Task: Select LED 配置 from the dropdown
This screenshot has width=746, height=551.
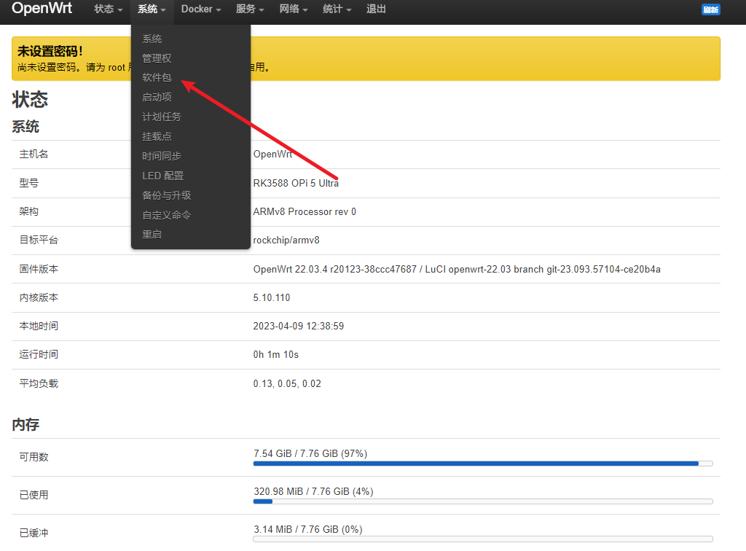Action: tap(162, 176)
